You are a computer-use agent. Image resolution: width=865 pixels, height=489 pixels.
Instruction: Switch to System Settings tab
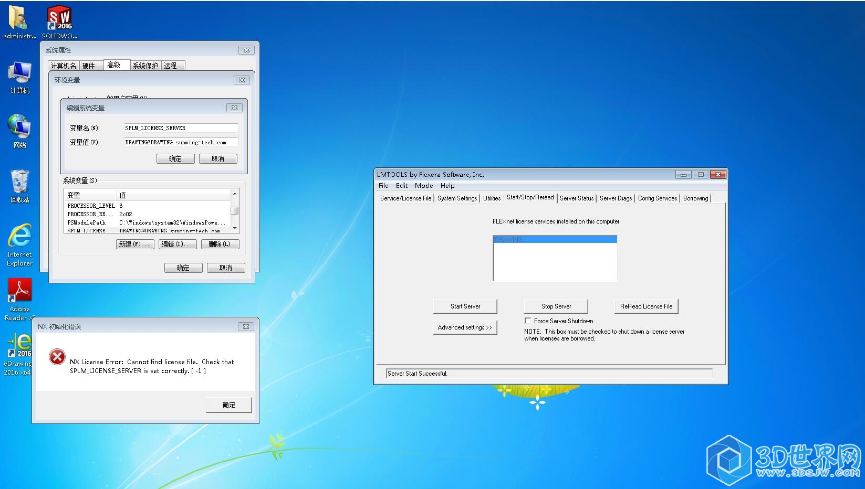click(x=457, y=198)
